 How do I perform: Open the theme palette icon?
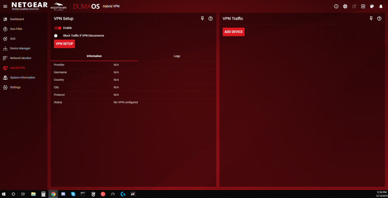click(372, 7)
